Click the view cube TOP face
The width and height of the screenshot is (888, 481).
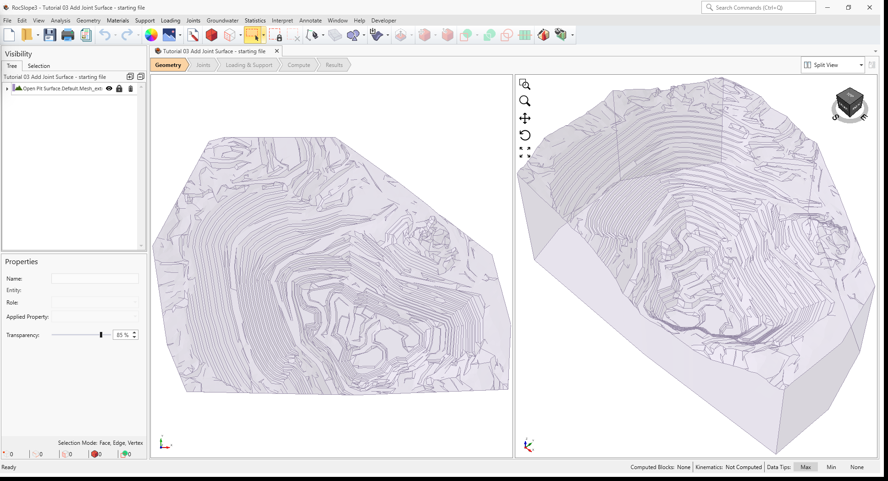pos(850,95)
